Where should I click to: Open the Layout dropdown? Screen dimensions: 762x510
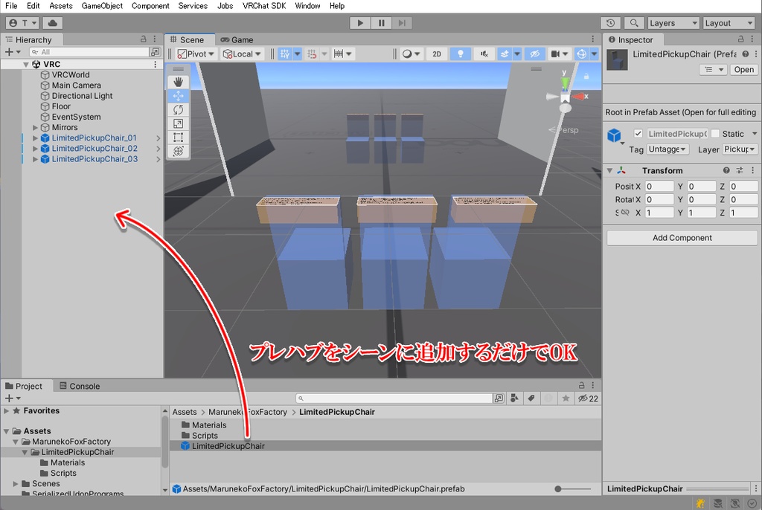[x=728, y=23]
